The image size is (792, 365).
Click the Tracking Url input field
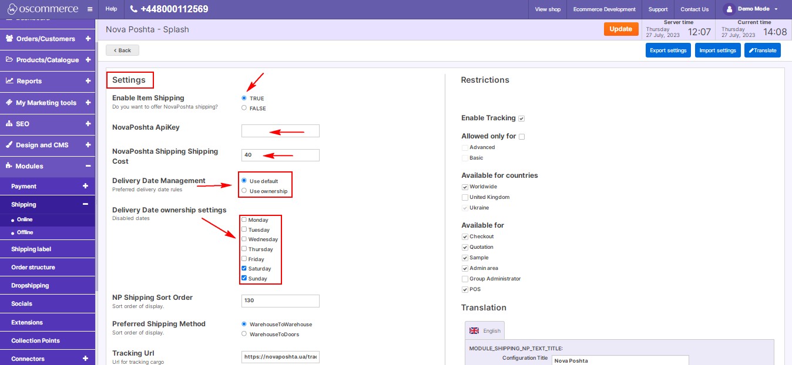pyautogui.click(x=280, y=356)
